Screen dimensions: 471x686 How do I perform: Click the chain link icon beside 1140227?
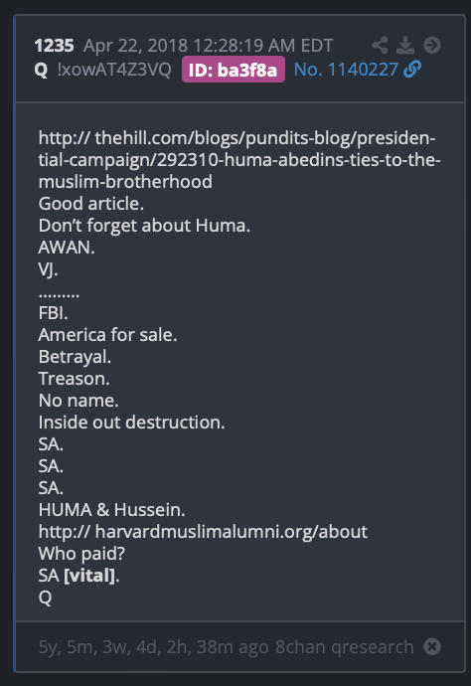pos(412,70)
